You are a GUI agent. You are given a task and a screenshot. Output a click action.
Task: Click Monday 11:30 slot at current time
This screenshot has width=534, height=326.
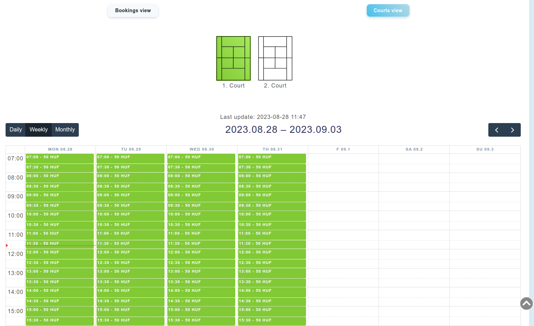(60, 243)
